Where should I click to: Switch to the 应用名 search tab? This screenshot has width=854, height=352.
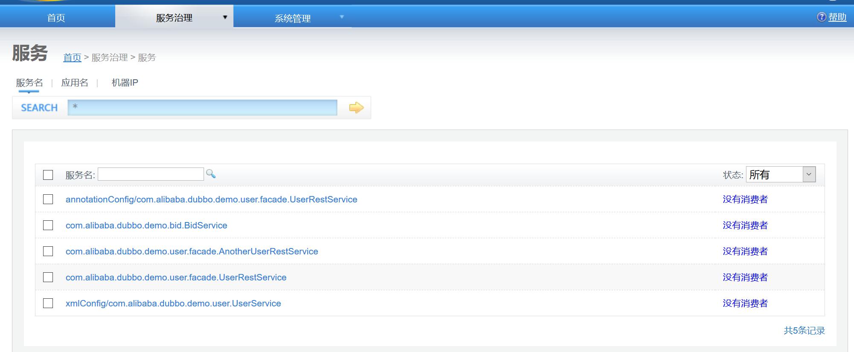75,83
